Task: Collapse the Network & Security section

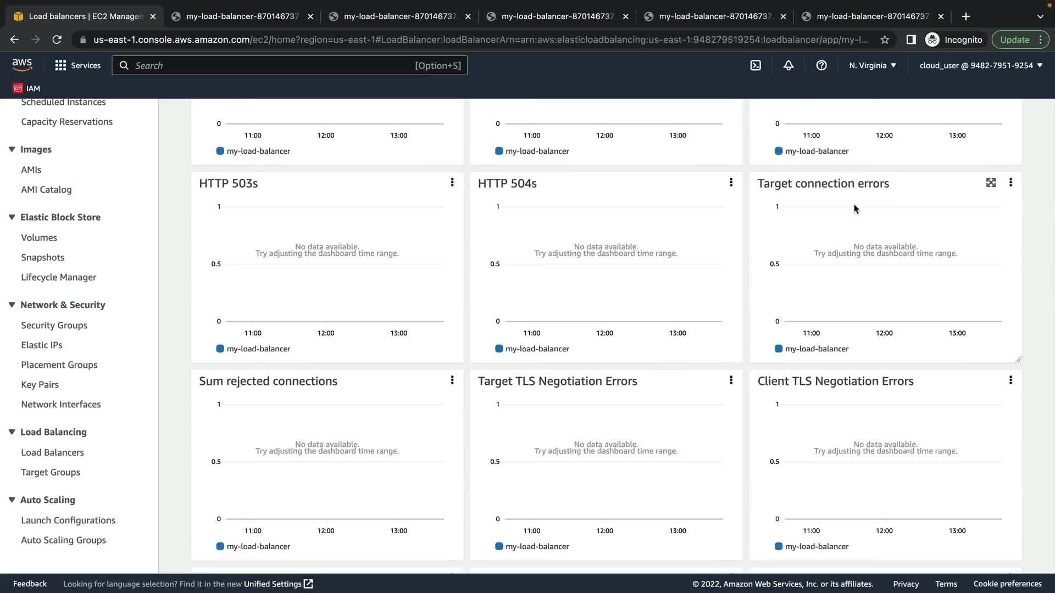Action: click(x=12, y=305)
